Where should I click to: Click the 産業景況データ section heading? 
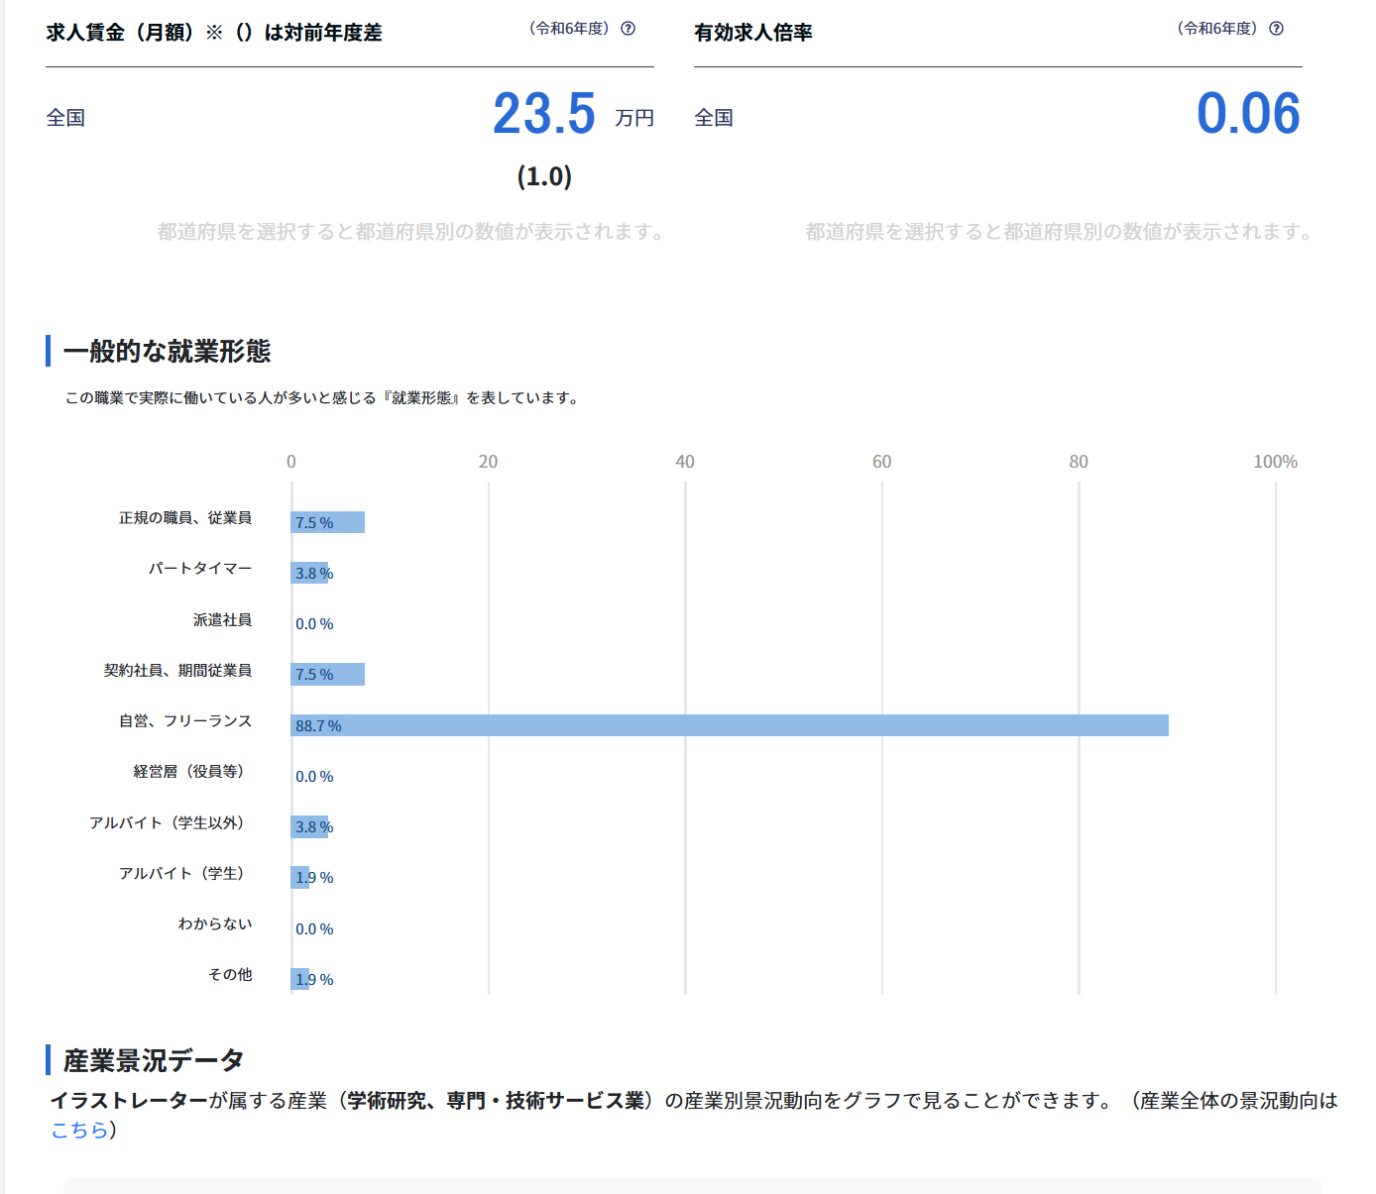[154, 1060]
